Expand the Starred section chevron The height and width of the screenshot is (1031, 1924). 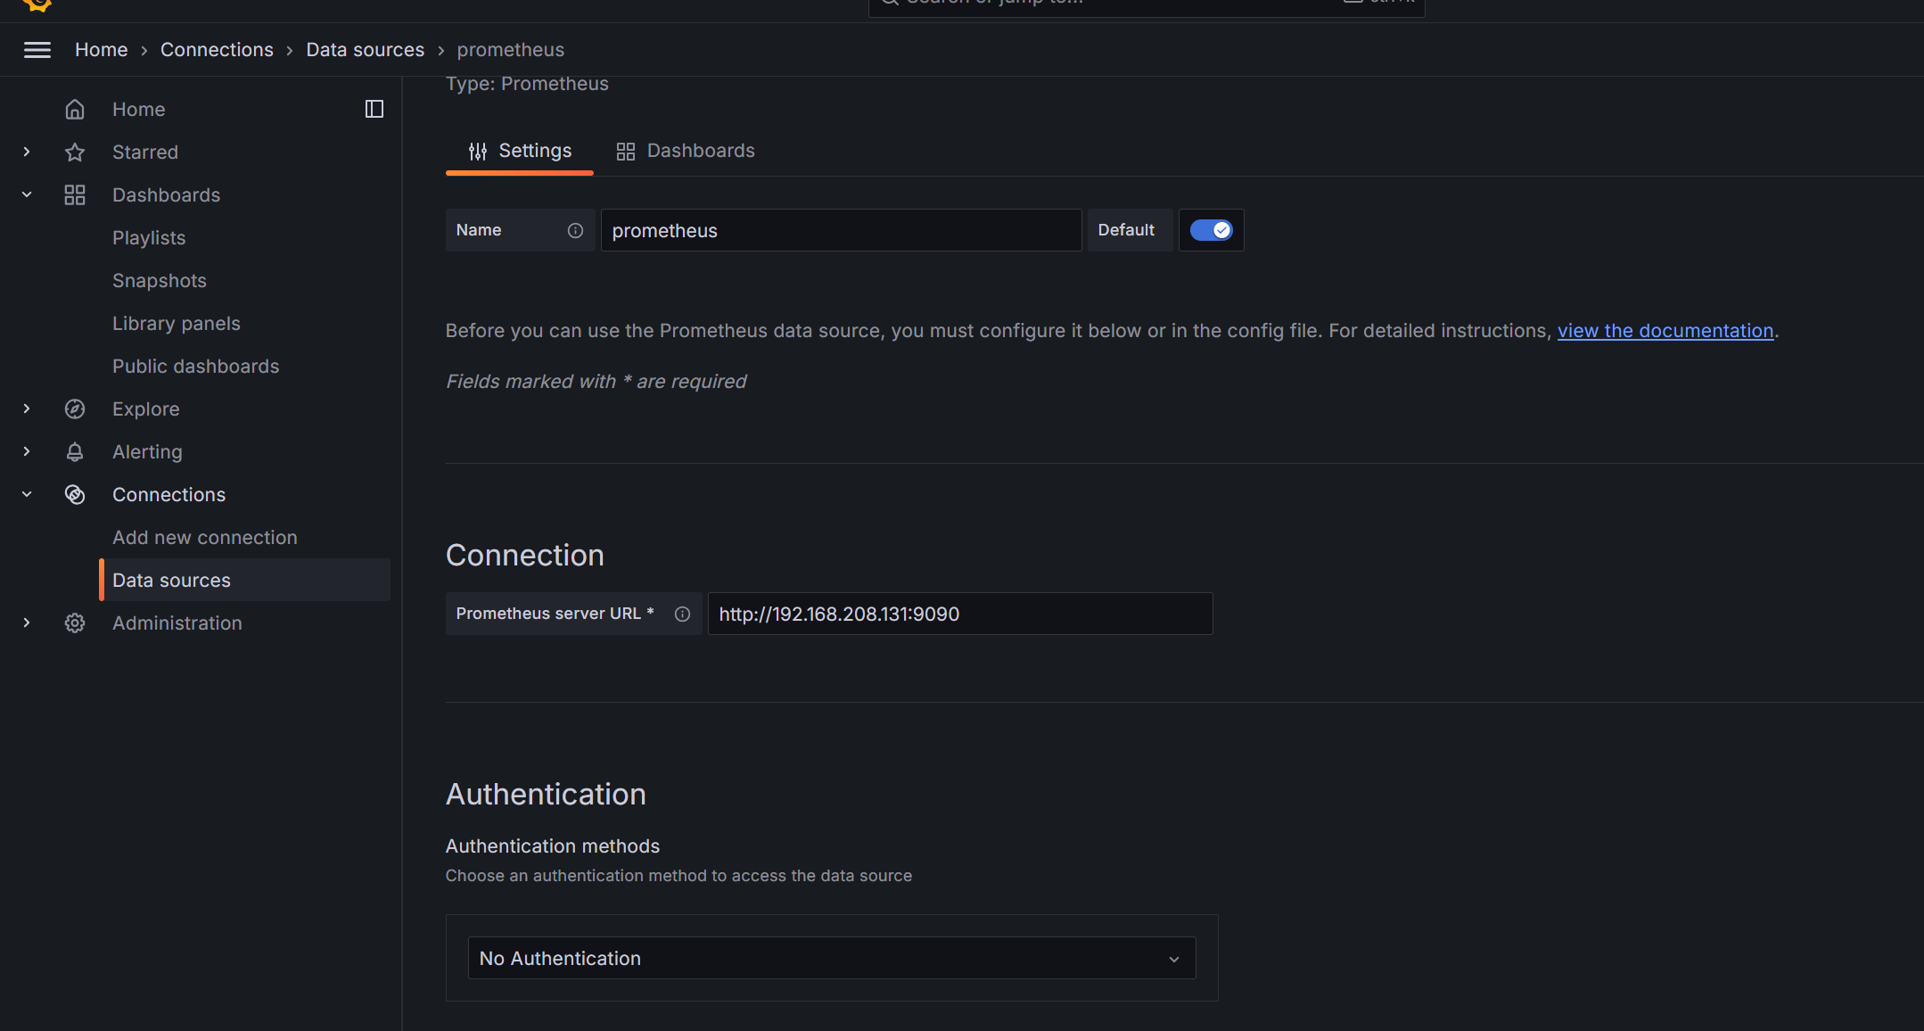27,153
